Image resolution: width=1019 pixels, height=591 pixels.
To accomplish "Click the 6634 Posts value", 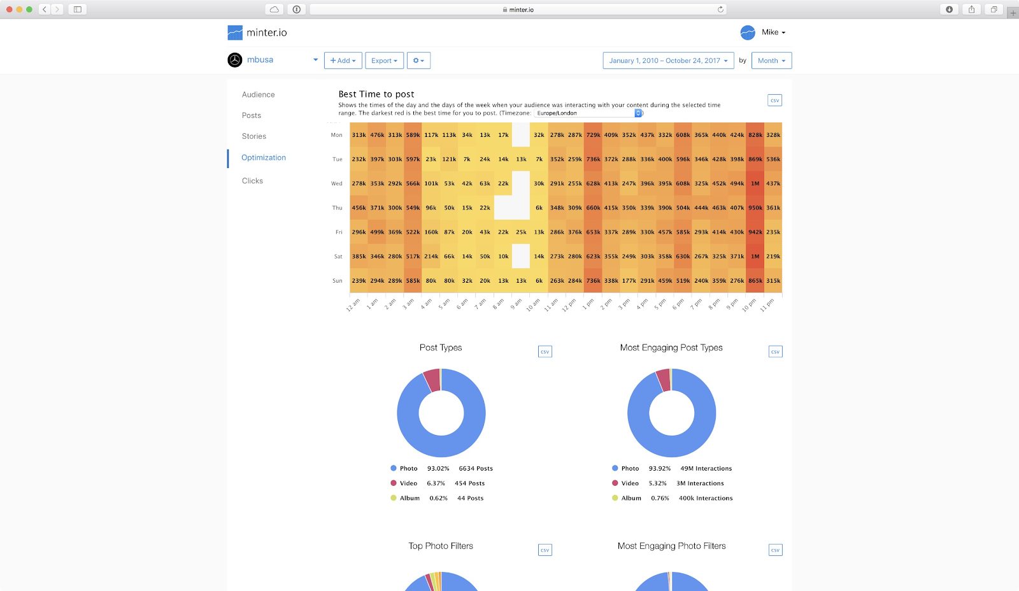I will point(476,468).
